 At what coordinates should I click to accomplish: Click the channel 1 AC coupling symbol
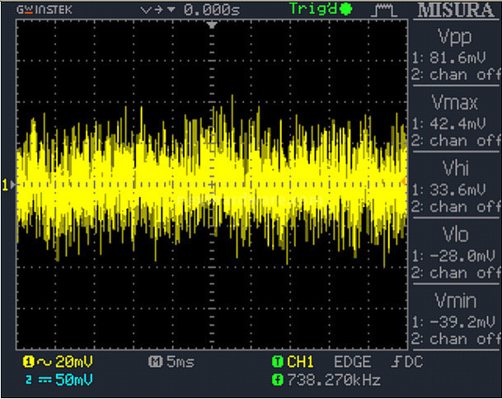(x=45, y=362)
